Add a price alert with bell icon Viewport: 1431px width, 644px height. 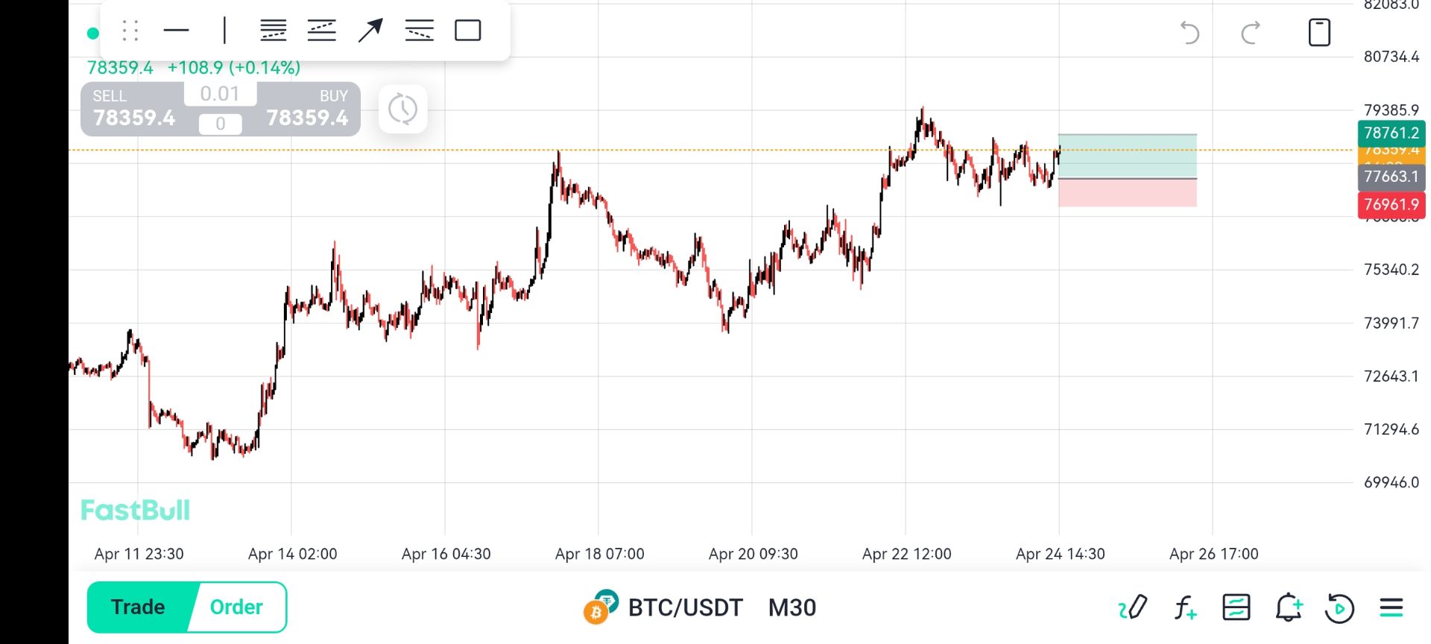coord(1289,608)
